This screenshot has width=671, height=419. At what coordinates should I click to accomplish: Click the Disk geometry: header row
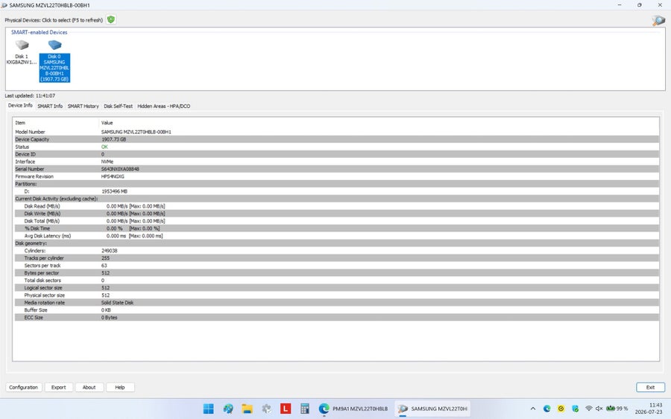pyautogui.click(x=336, y=243)
